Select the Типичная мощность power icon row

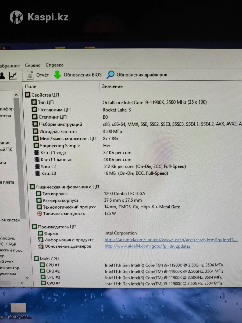pyautogui.click(x=39, y=214)
